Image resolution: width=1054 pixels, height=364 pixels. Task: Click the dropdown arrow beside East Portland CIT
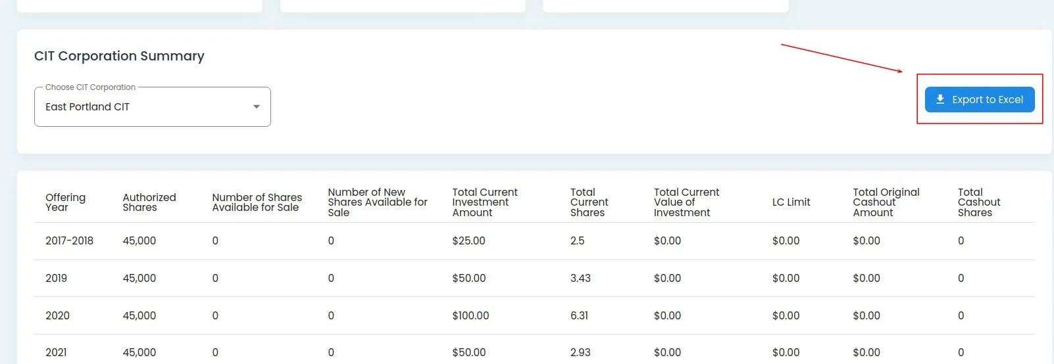[257, 107]
